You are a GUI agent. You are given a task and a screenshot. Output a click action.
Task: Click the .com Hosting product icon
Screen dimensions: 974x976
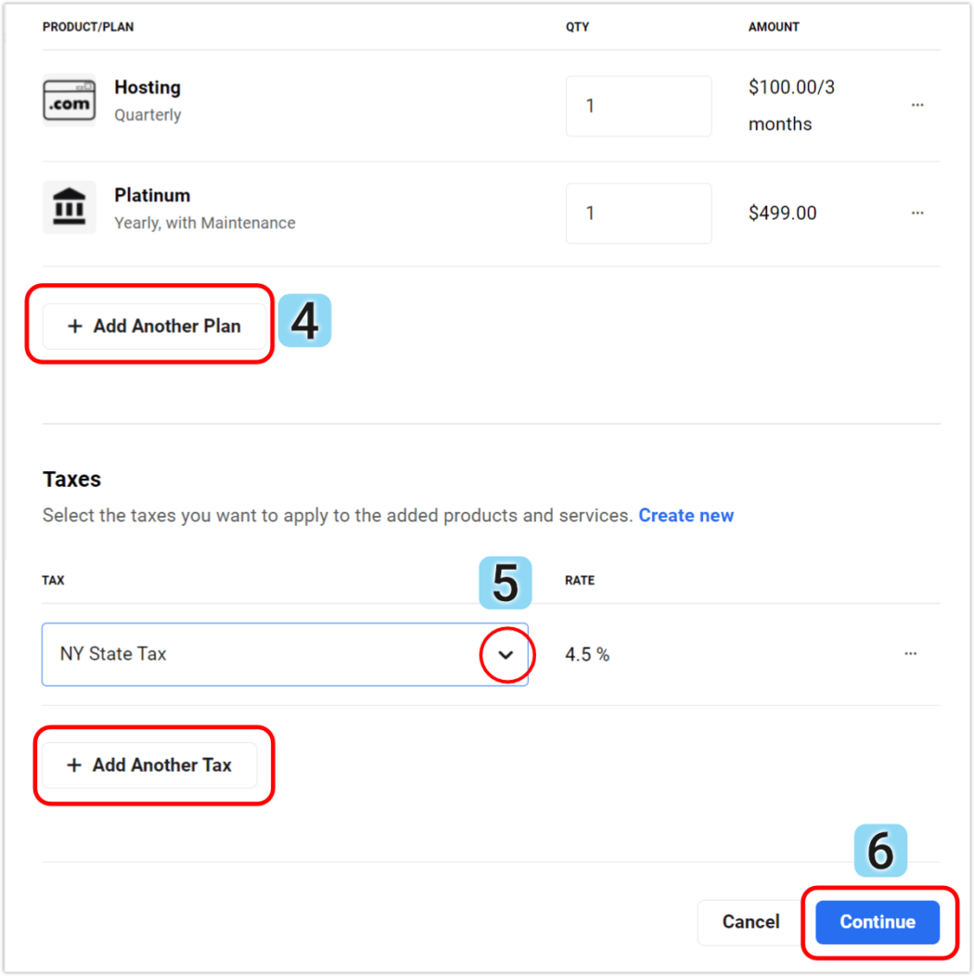69,100
